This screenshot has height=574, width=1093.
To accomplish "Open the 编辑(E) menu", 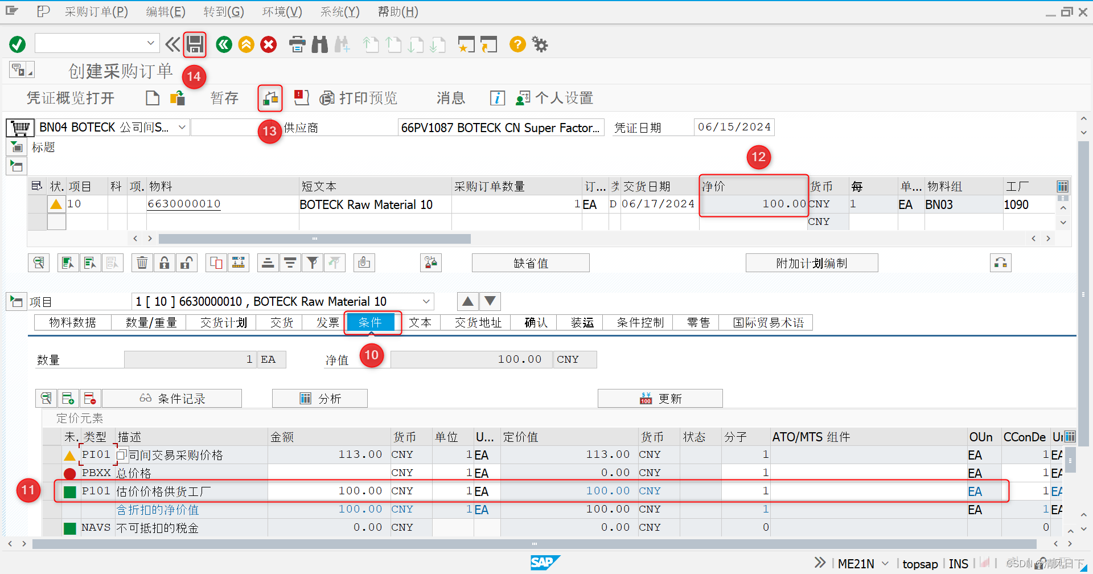I will coord(165,11).
